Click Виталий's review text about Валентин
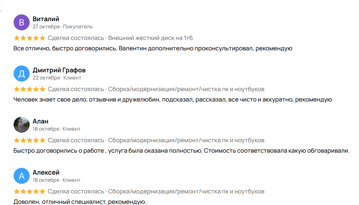The width and height of the screenshot is (359, 205). 153,48
